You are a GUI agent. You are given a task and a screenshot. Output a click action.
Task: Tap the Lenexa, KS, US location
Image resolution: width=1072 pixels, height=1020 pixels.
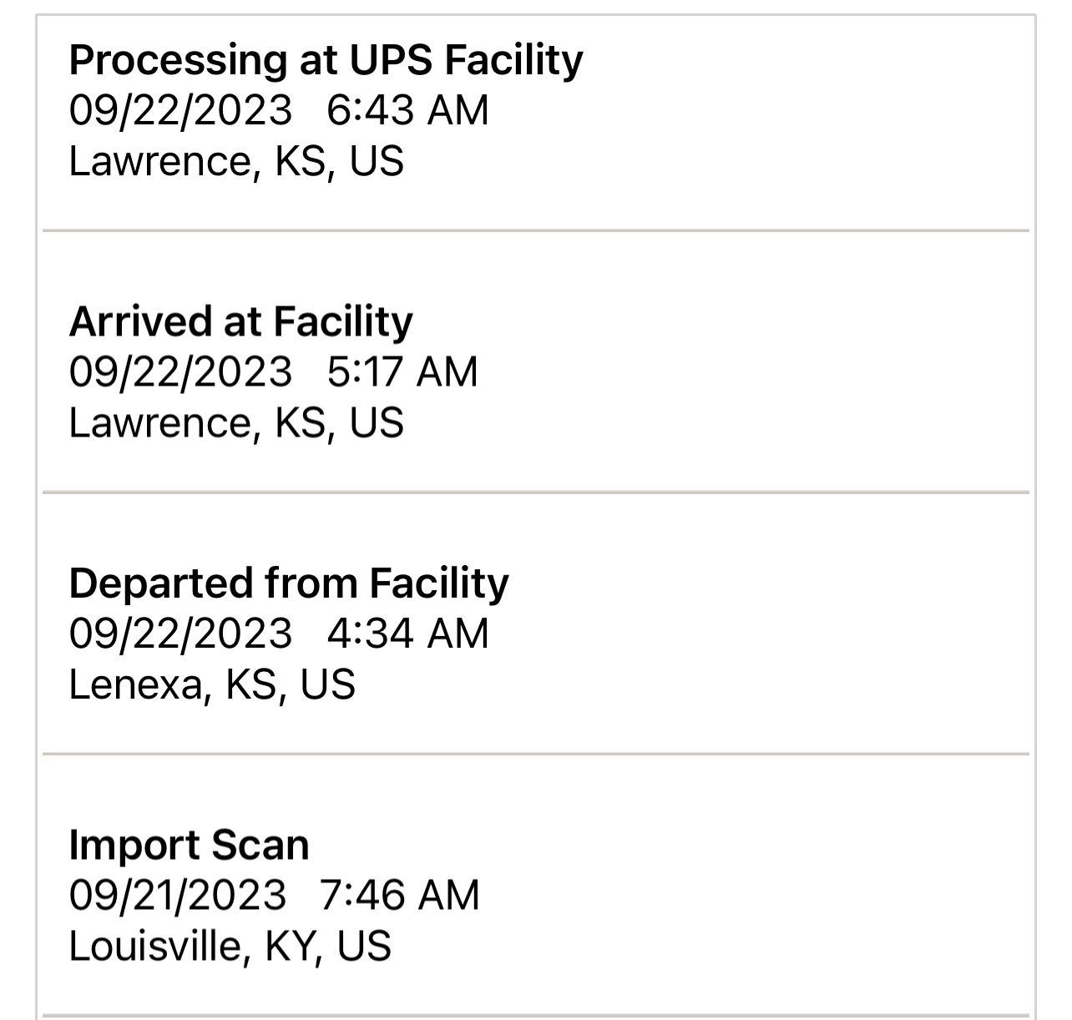coord(212,684)
